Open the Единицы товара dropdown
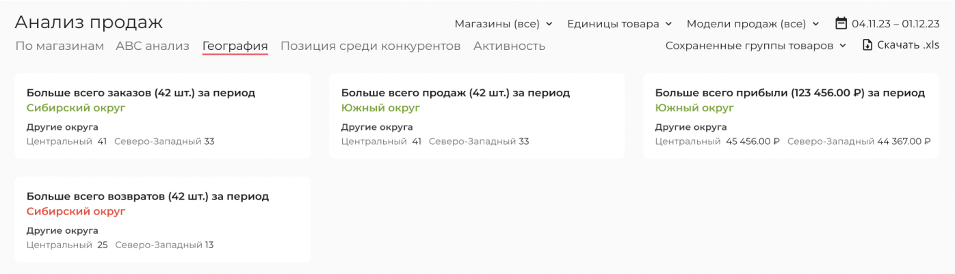Screen dimensions: 955x274 click(620, 24)
